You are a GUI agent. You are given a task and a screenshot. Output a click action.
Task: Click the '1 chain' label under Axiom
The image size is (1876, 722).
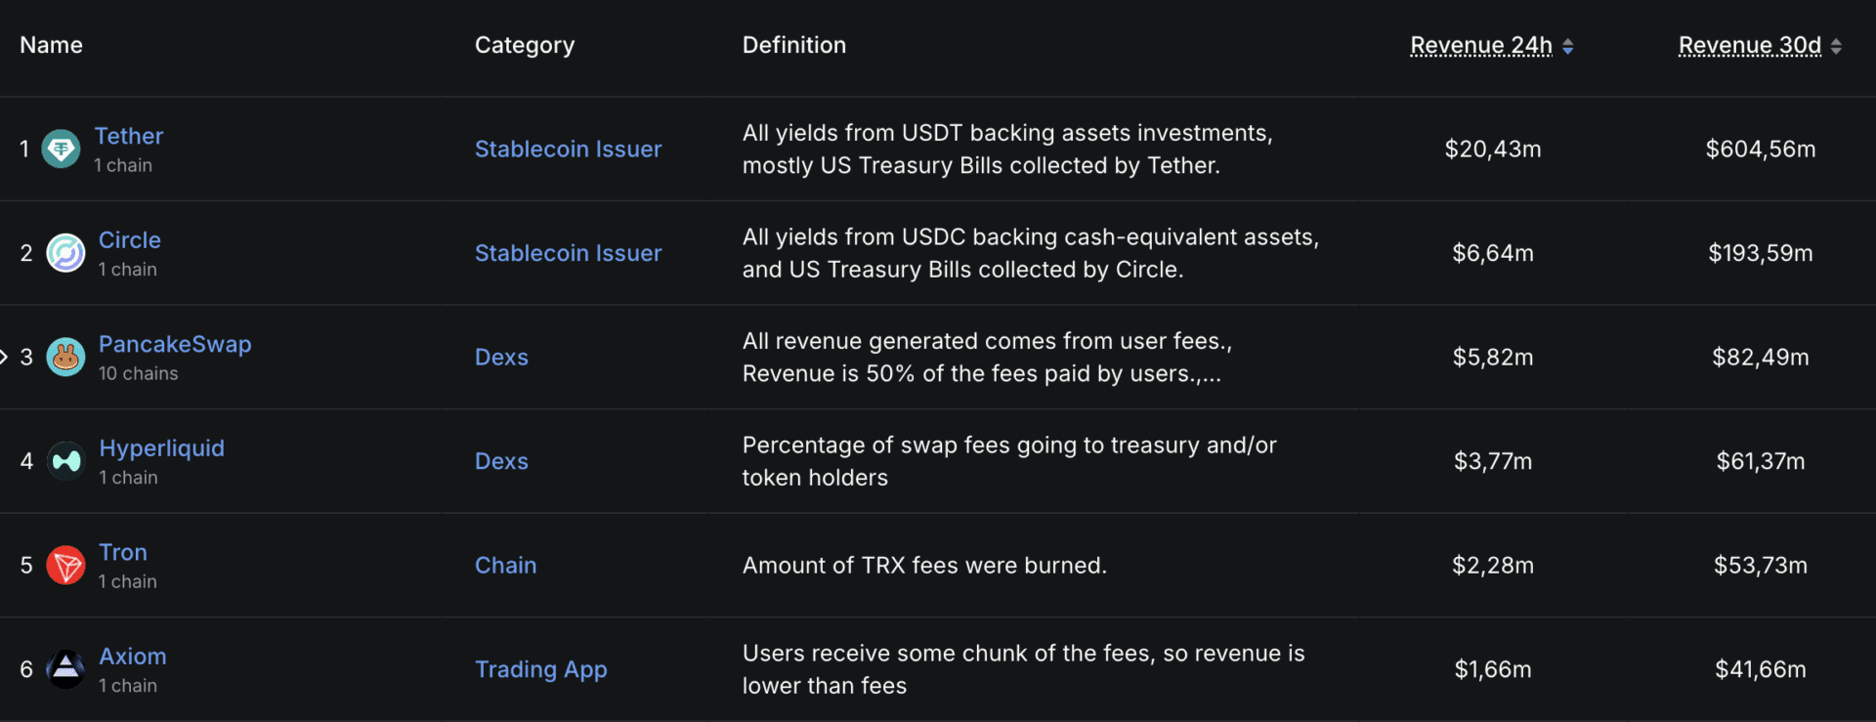pos(127,686)
